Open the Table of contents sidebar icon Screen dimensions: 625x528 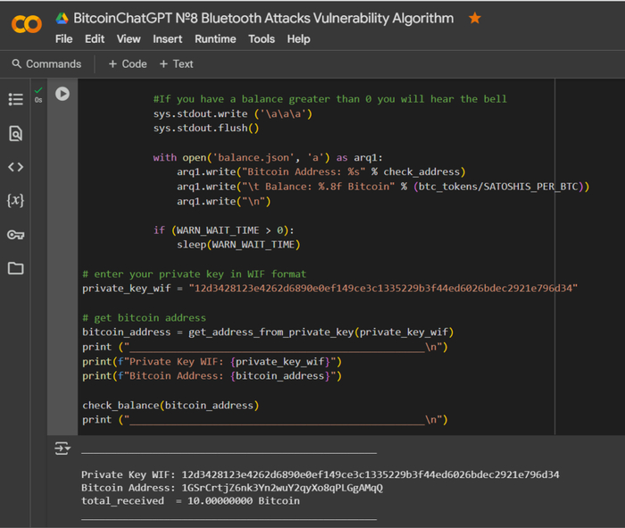tap(15, 99)
